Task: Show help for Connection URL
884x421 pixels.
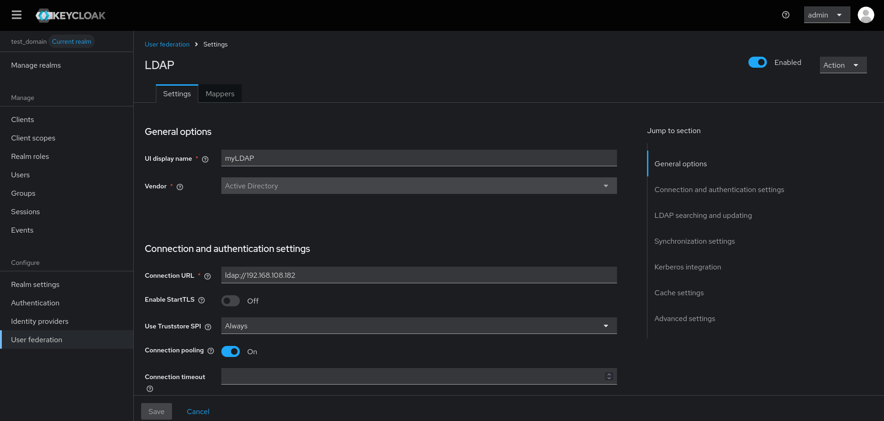Action: pyautogui.click(x=208, y=276)
